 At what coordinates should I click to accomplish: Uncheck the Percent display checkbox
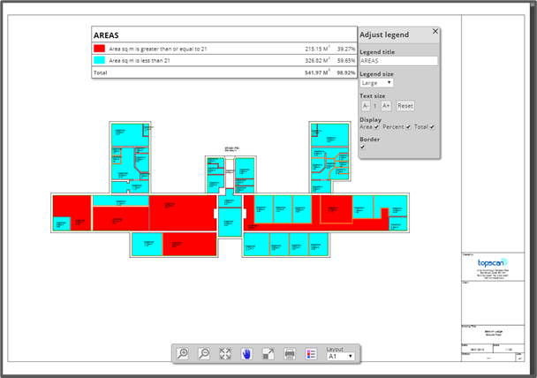[408, 127]
